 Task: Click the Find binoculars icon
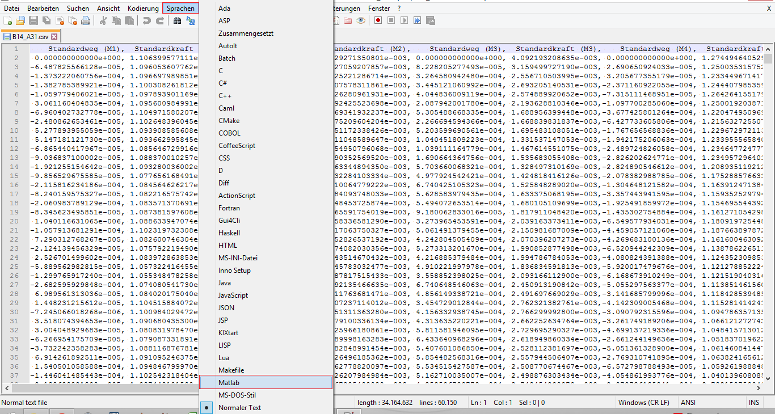[178, 21]
